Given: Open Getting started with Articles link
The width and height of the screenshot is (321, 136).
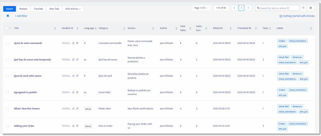Looking at the screenshot, I should point(297,16).
